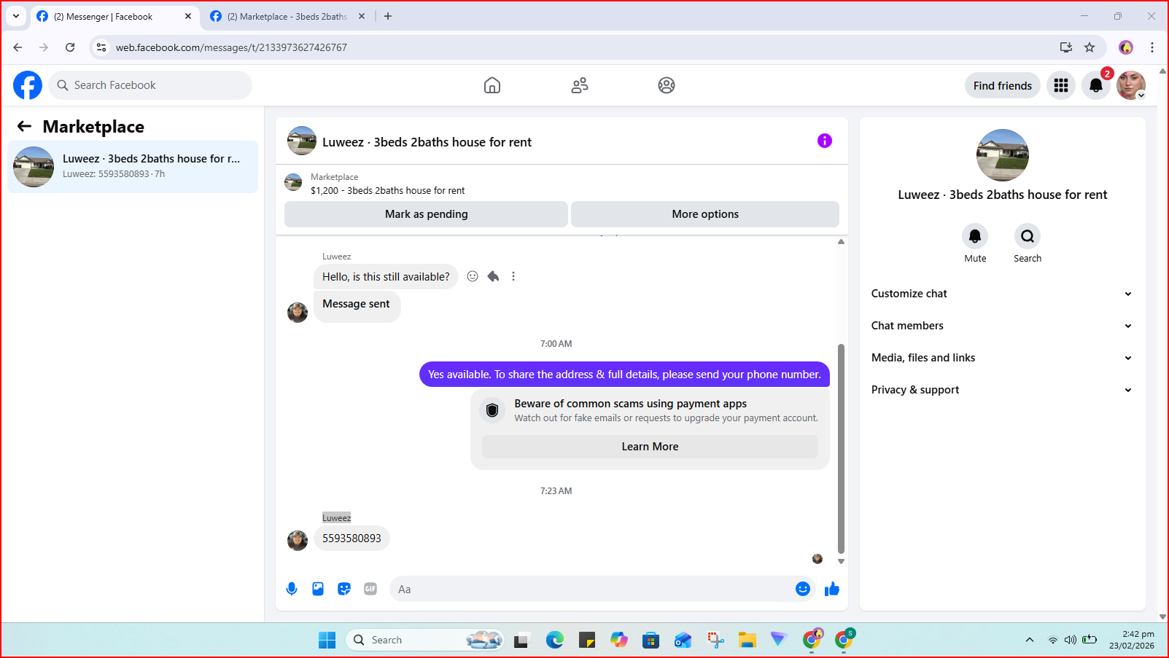The image size is (1169, 658).
Task: Go to the Home feed icon
Action: coord(492,85)
